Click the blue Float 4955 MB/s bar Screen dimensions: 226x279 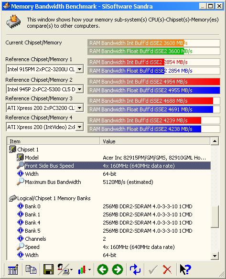pos(154,90)
